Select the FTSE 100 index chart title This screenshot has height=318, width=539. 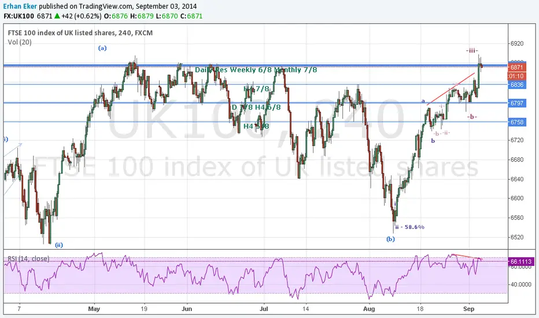pos(80,32)
